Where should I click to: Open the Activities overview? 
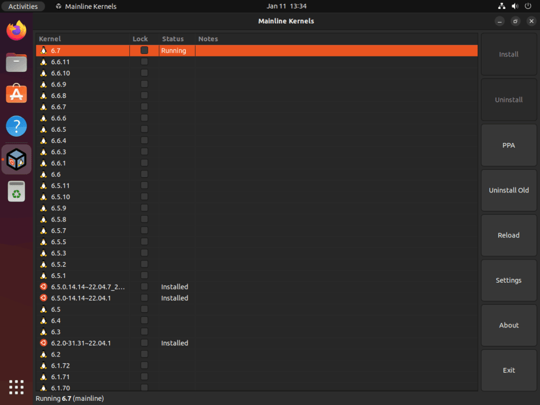pyautogui.click(x=23, y=6)
